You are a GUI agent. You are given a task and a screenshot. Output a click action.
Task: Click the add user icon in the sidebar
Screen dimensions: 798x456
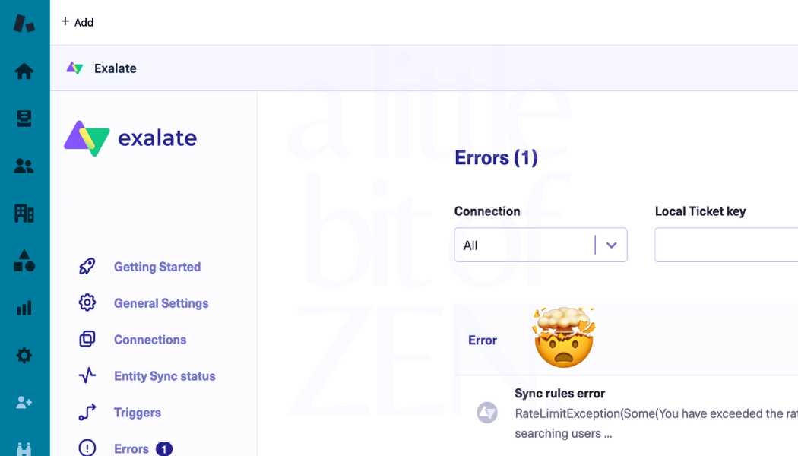tap(24, 402)
